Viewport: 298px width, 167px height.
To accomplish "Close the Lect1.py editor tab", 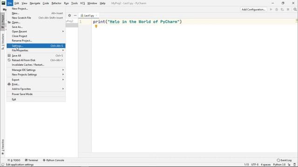I will [96, 15].
